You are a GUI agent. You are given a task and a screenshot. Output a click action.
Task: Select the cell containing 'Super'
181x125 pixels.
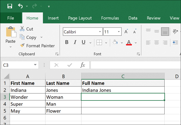[28, 104]
